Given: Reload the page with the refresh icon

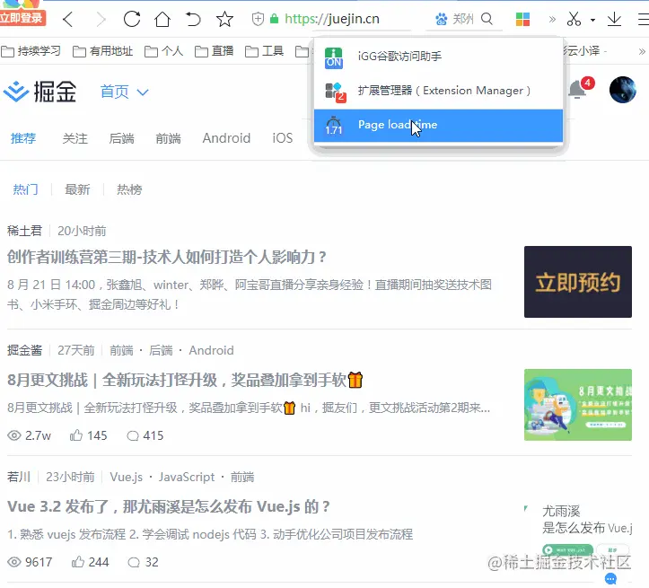Looking at the screenshot, I should tap(132, 19).
